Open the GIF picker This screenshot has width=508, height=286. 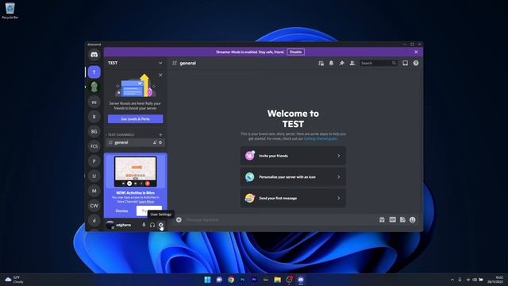pos(392,220)
